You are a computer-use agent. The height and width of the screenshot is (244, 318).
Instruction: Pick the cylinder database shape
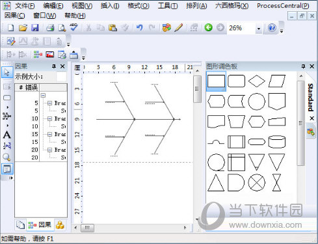(x=277, y=142)
